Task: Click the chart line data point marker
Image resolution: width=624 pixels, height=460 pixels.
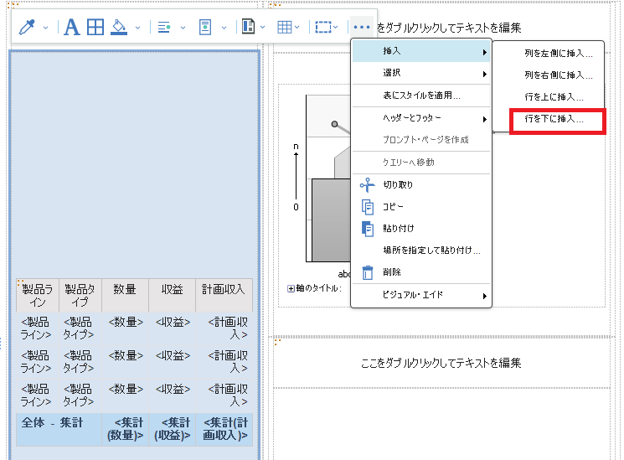Action: pyautogui.click(x=335, y=124)
